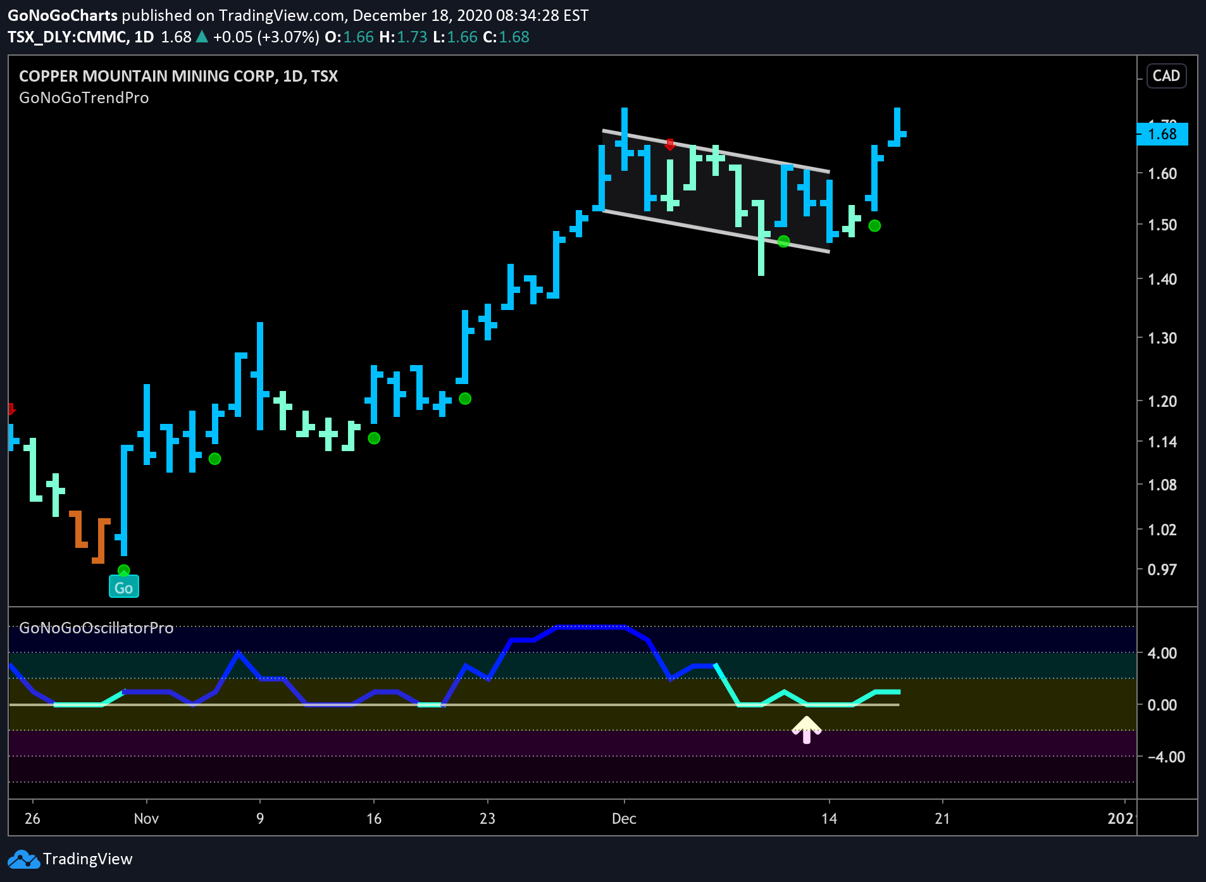Click the CAD currency button
Image resolution: width=1206 pixels, height=882 pixels.
1166,76
